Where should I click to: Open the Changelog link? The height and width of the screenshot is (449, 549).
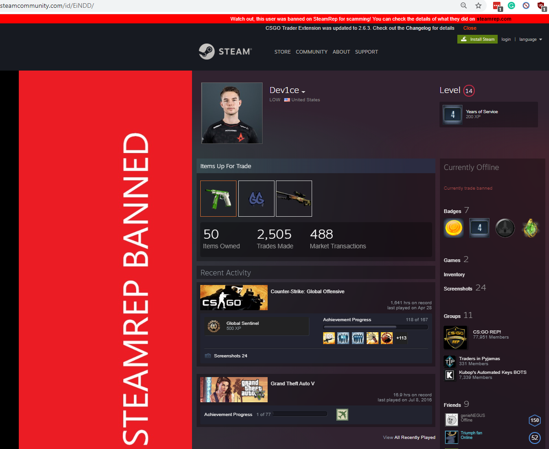click(418, 28)
